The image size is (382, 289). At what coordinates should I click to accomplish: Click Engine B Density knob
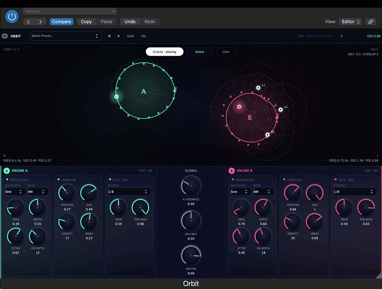pyautogui.click(x=293, y=222)
